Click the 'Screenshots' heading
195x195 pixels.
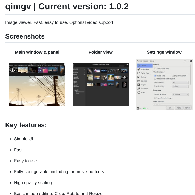[25, 36]
